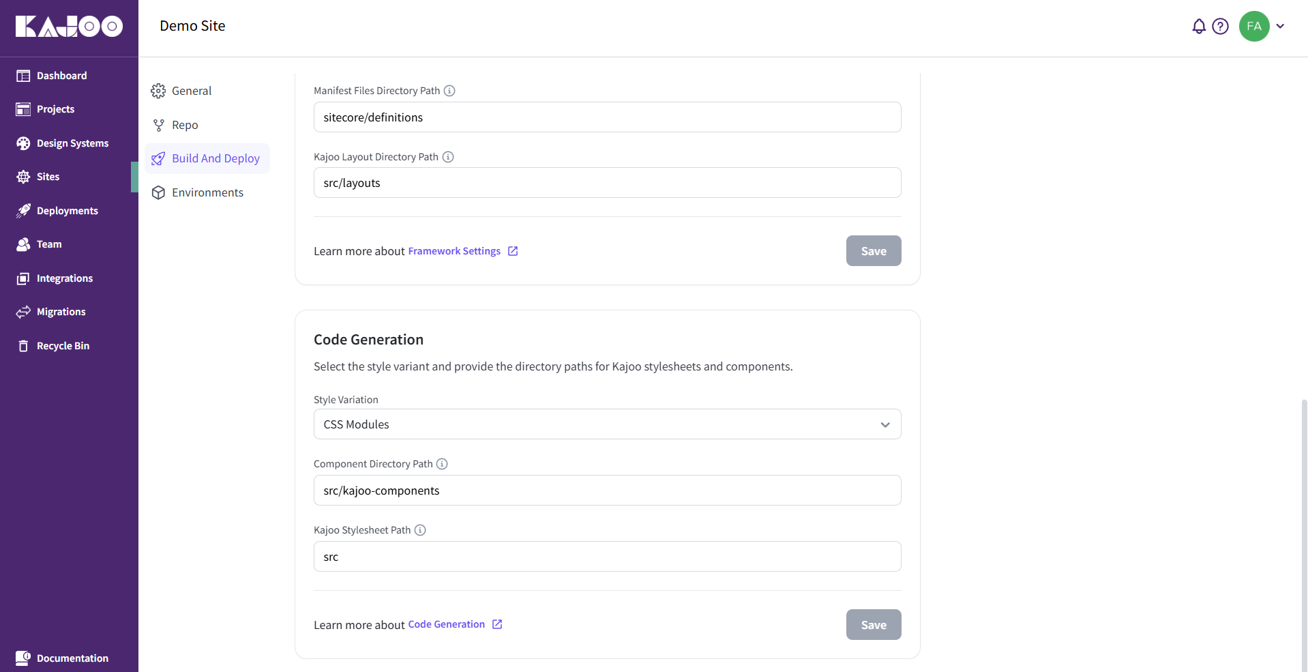The height and width of the screenshot is (672, 1308).
Task: Click external link icon next to Code Generation
Action: [x=497, y=624]
